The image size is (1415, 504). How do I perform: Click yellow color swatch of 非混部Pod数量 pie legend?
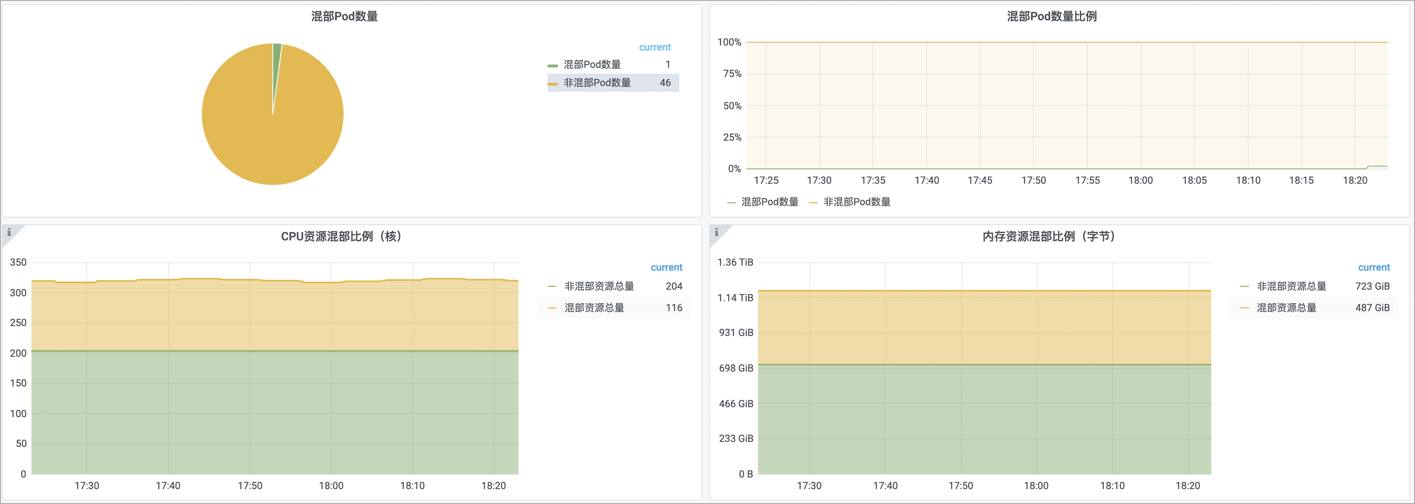[x=553, y=84]
